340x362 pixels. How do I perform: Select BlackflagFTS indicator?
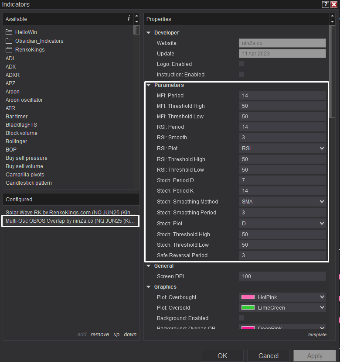click(21, 125)
